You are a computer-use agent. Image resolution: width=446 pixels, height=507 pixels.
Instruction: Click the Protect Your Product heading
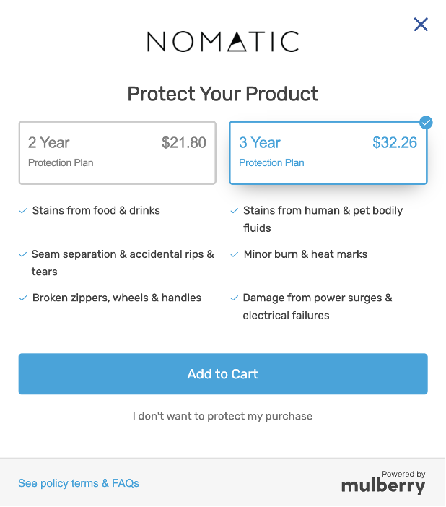pos(223,94)
